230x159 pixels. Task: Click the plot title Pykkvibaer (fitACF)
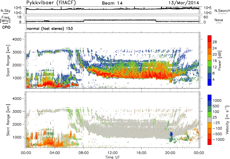coord(51,3)
